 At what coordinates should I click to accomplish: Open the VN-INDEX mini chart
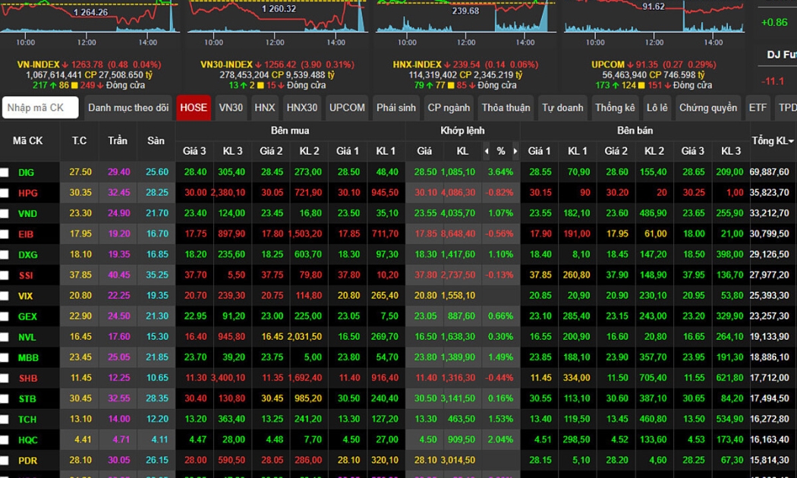click(x=90, y=17)
